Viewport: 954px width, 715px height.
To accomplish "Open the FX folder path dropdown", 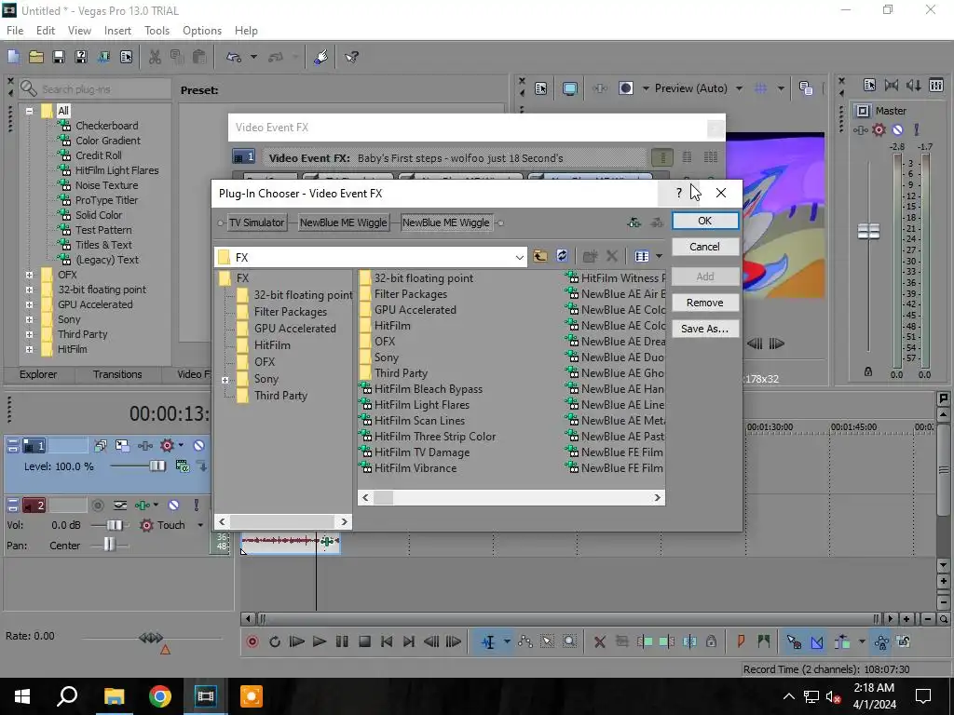I will pos(519,257).
